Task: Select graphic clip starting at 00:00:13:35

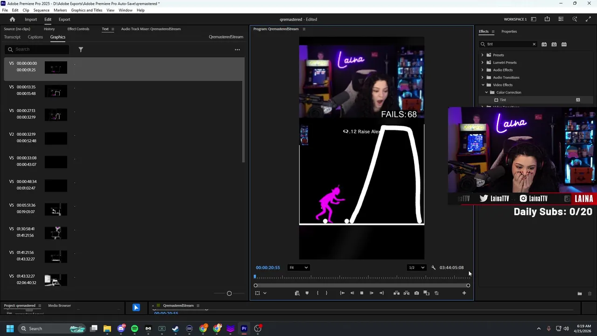Action: tap(123, 91)
